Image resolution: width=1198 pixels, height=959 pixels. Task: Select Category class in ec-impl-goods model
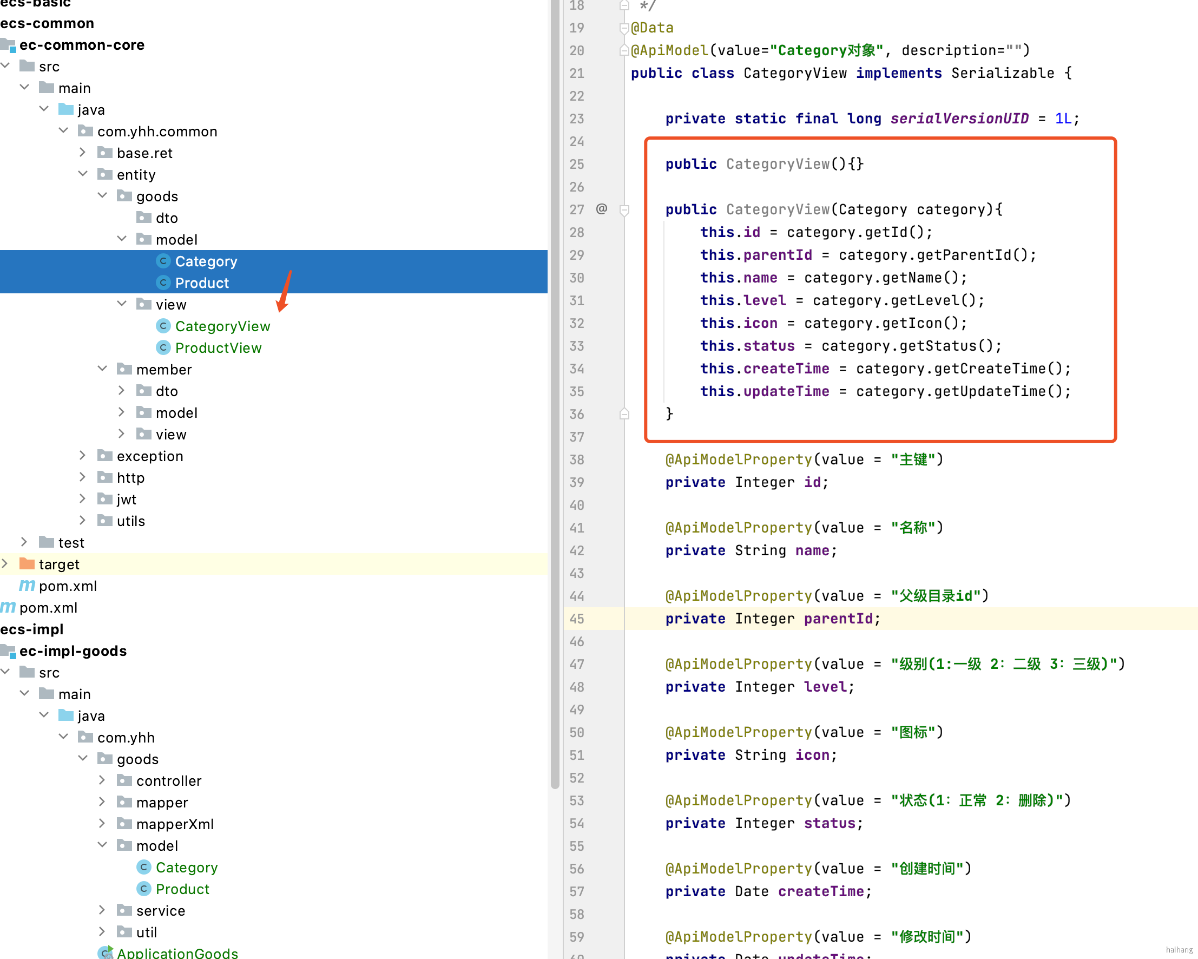(186, 868)
